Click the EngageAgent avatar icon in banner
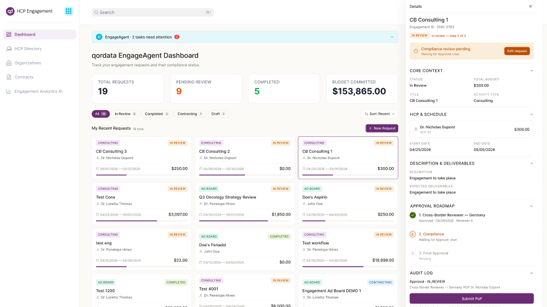 coord(99,37)
